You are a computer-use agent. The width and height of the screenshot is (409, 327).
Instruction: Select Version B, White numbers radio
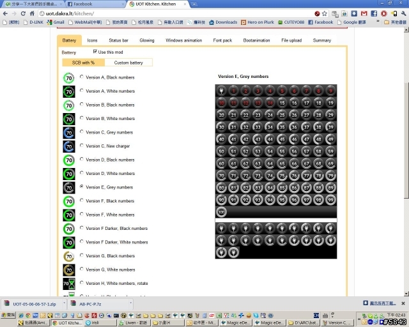point(82,118)
